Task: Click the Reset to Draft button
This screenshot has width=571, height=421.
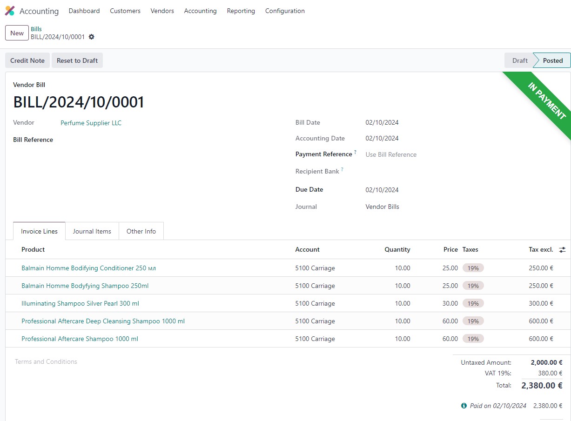Action: point(77,60)
